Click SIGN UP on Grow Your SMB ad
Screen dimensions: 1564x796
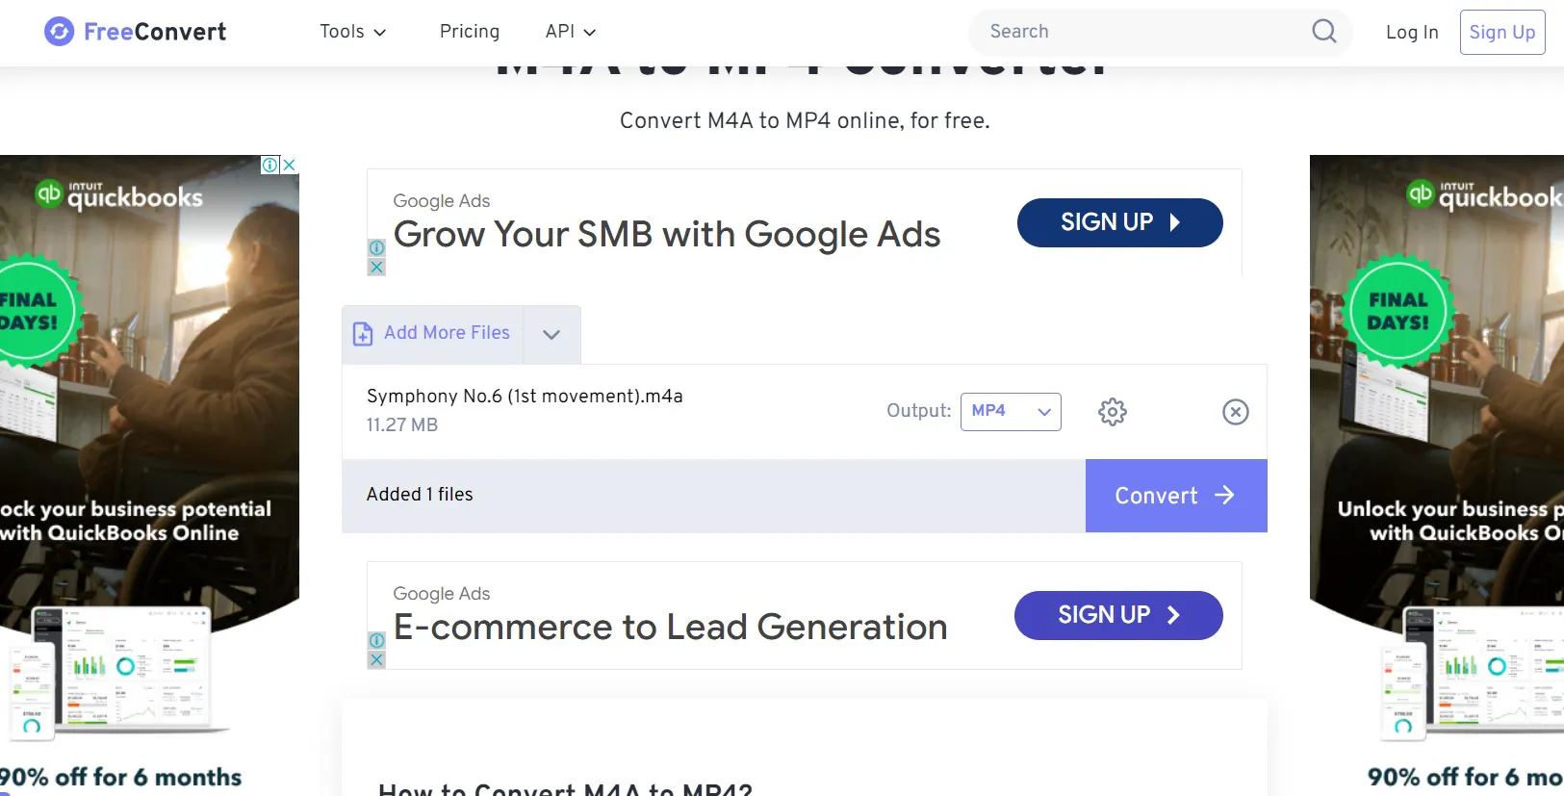1120,222
